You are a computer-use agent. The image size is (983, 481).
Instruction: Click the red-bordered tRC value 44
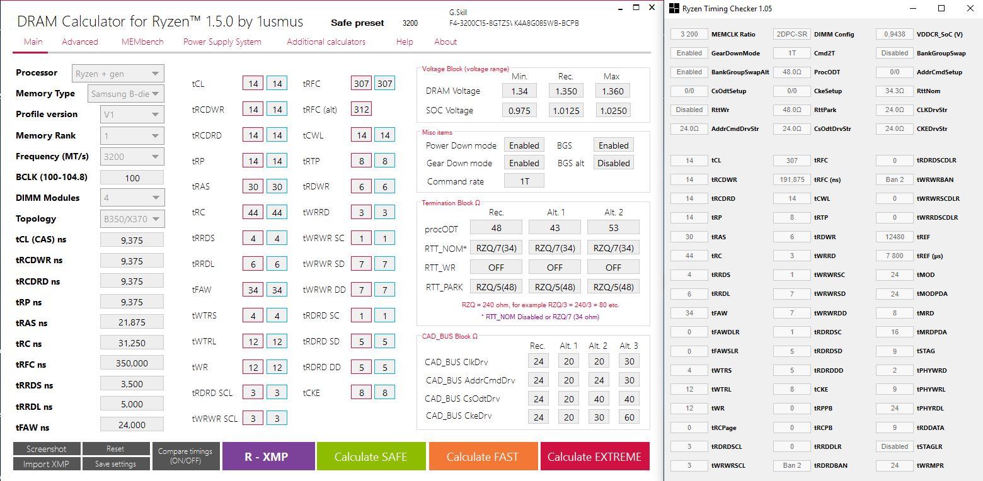[253, 212]
